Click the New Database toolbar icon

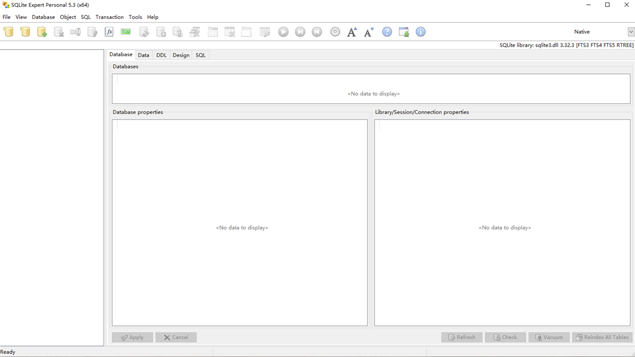[8, 31]
